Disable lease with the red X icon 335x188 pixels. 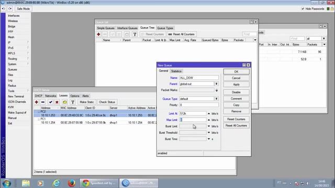[x=57, y=102]
